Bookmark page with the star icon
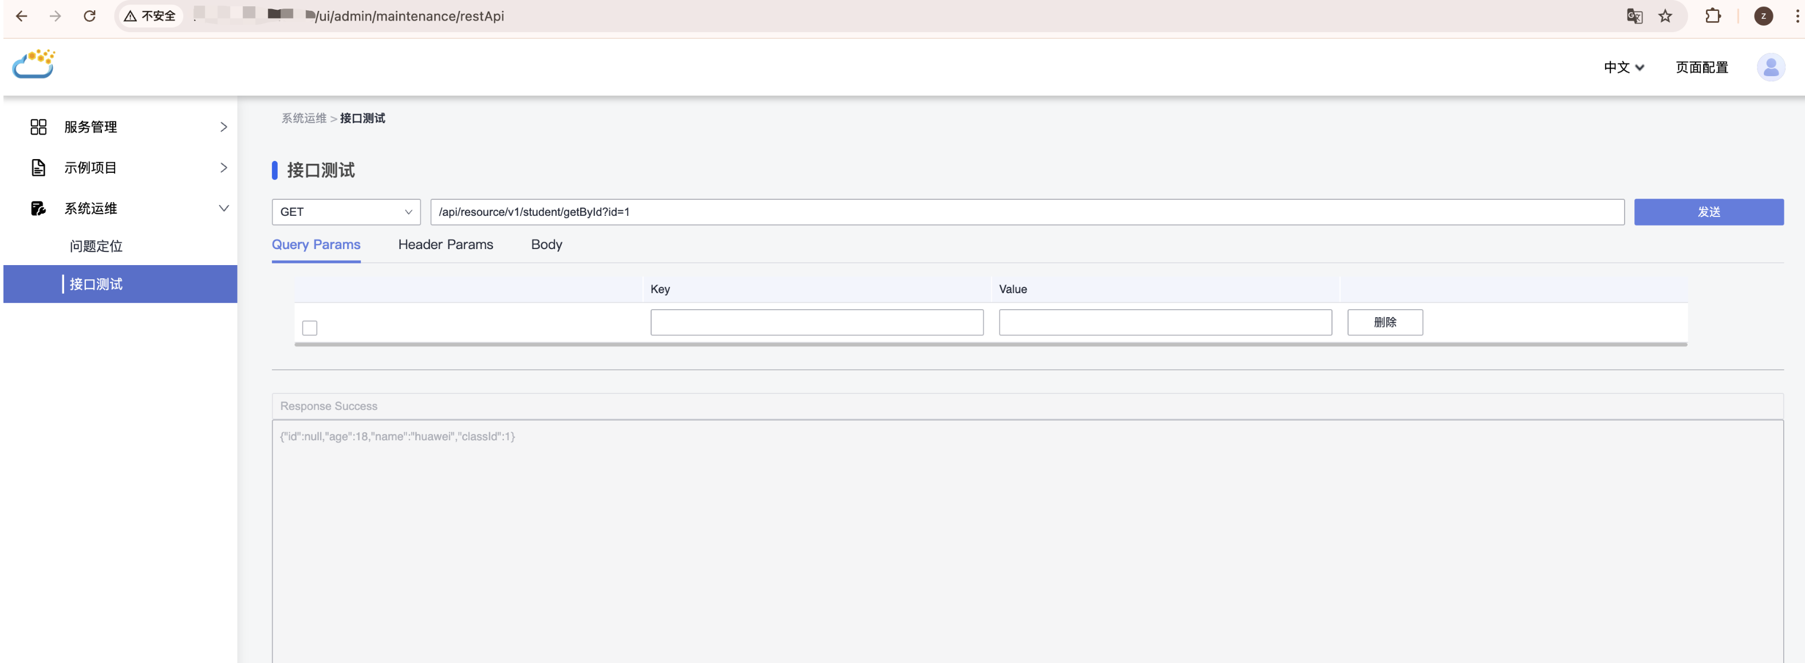The height and width of the screenshot is (663, 1805). point(1666,16)
